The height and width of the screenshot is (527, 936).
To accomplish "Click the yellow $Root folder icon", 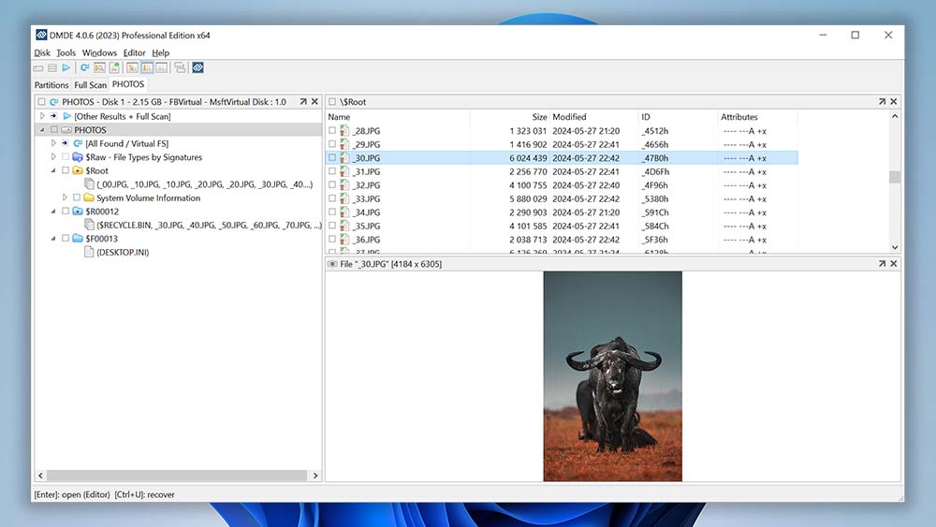I will [78, 170].
